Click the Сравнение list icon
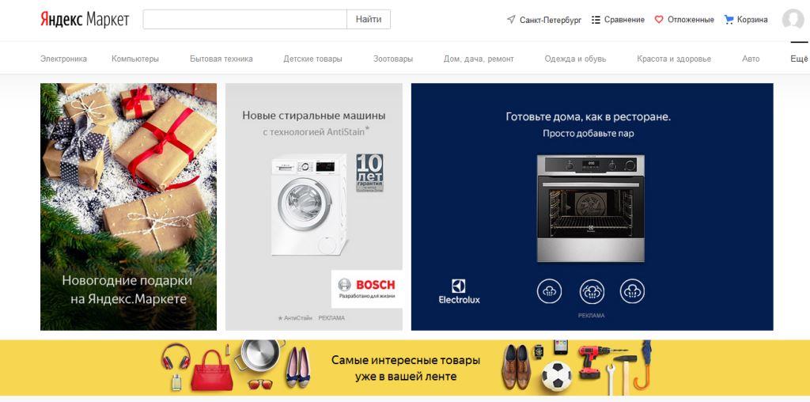This screenshot has height=402, width=810. click(596, 20)
